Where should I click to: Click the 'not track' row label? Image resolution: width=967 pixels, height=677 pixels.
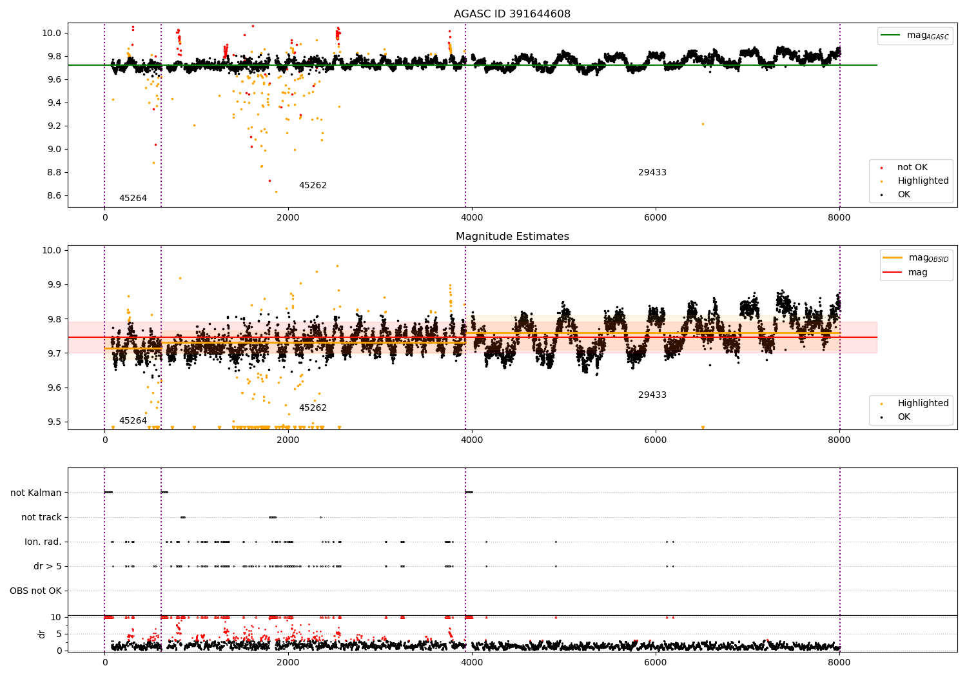41,517
